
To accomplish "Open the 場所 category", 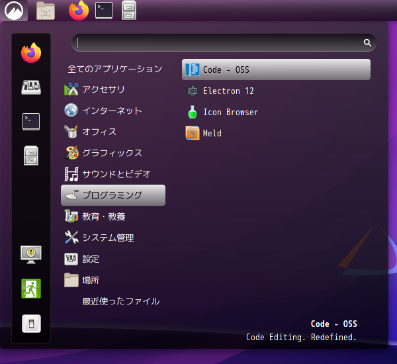I will pyautogui.click(x=113, y=280).
